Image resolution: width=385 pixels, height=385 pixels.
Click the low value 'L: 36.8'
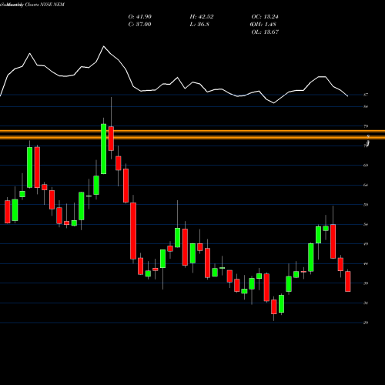(199, 25)
